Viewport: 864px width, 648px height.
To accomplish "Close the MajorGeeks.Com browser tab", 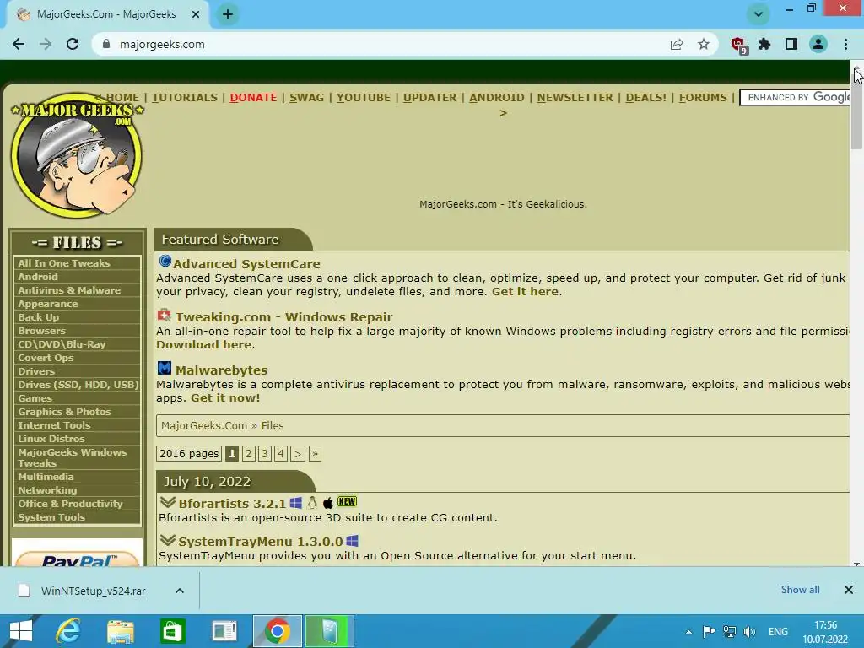I will pos(196,14).
